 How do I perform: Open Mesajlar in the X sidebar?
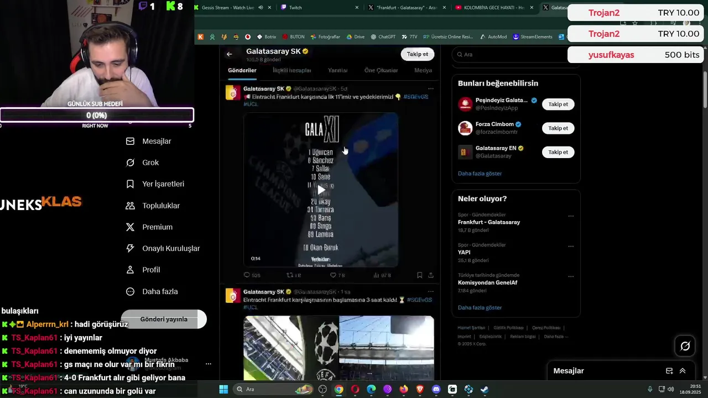[149, 142]
